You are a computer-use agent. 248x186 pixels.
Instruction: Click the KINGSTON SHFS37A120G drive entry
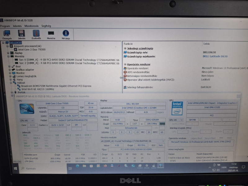coord(212,157)
